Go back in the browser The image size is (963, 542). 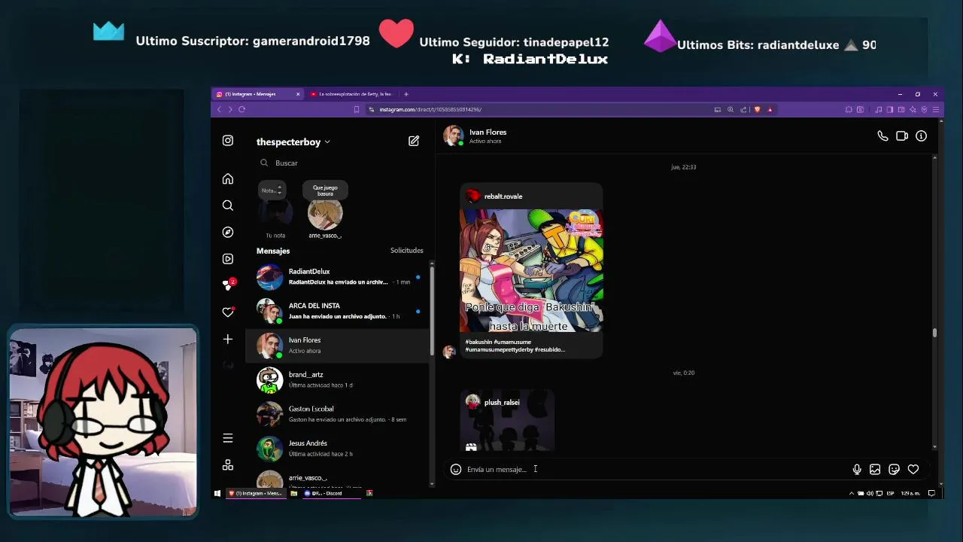[220, 109]
